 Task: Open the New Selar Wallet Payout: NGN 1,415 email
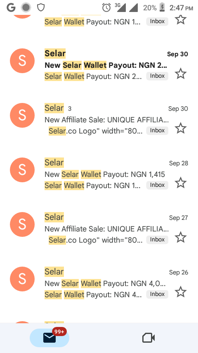pyautogui.click(x=105, y=174)
